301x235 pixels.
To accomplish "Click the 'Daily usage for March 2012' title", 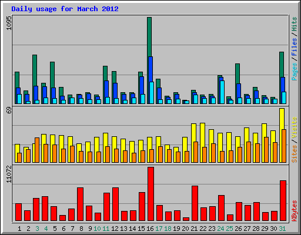I will pos(65,9).
